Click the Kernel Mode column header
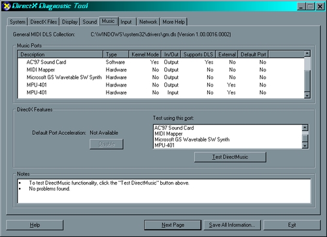Screen dimensions: 327x237 pyautogui.click(x=145, y=54)
